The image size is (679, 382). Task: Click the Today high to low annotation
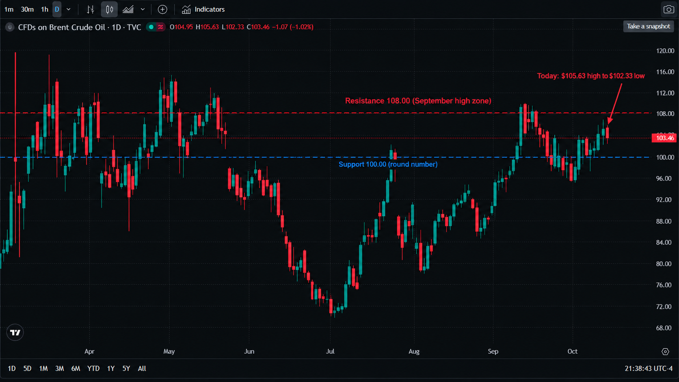click(590, 76)
